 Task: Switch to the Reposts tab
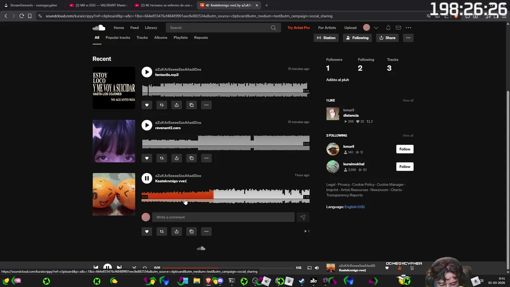click(201, 37)
